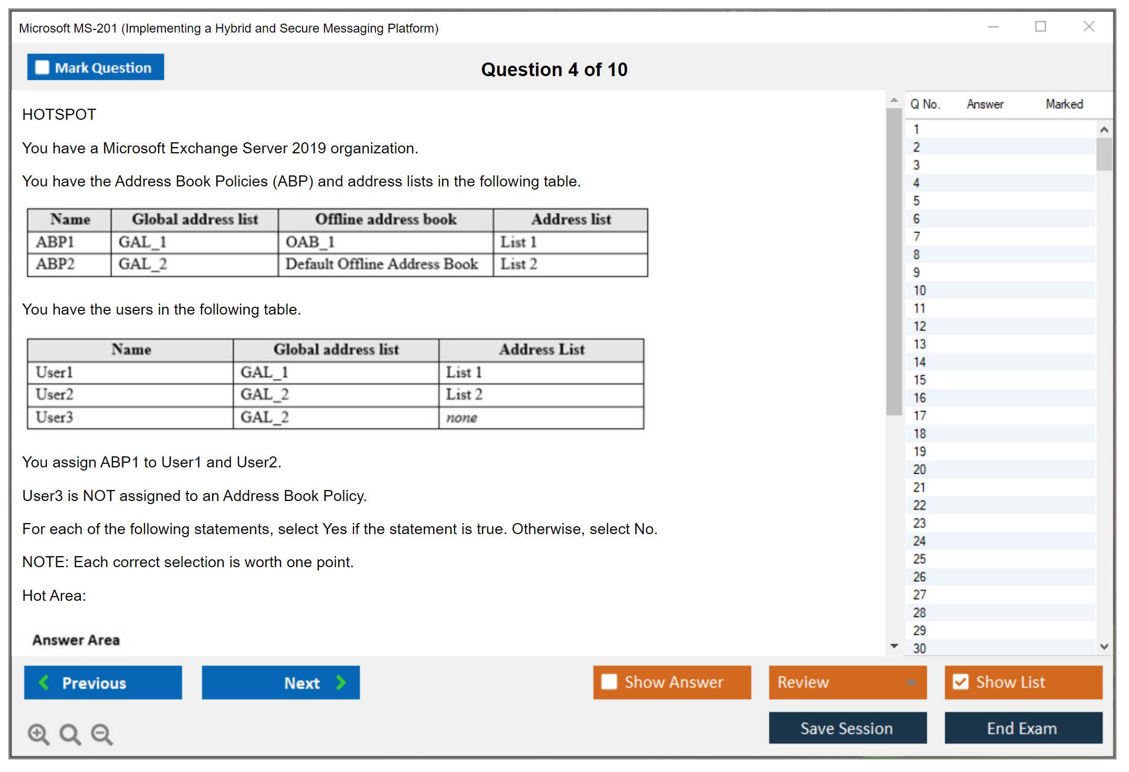The width and height of the screenshot is (1129, 772).
Task: Select question 10 in the list
Action: [x=919, y=290]
